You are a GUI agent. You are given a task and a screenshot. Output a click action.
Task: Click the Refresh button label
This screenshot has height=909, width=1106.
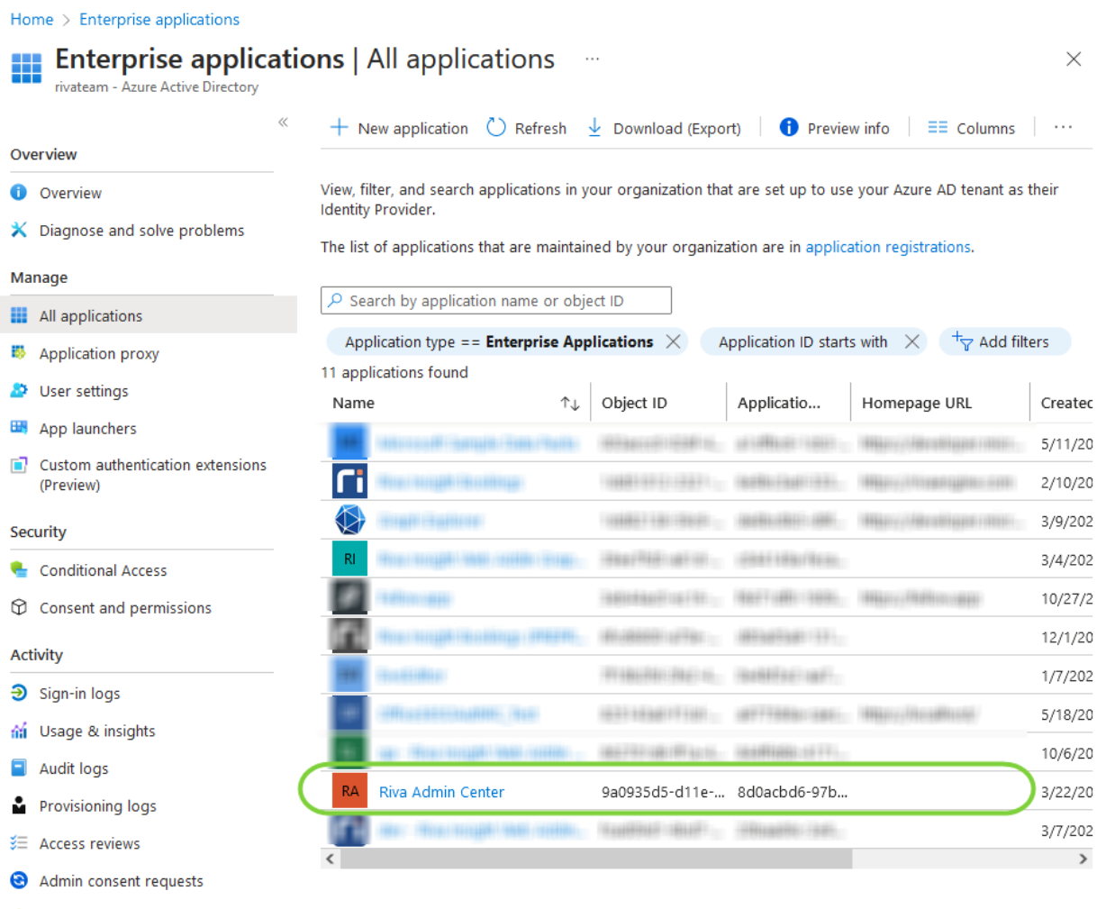(x=540, y=128)
